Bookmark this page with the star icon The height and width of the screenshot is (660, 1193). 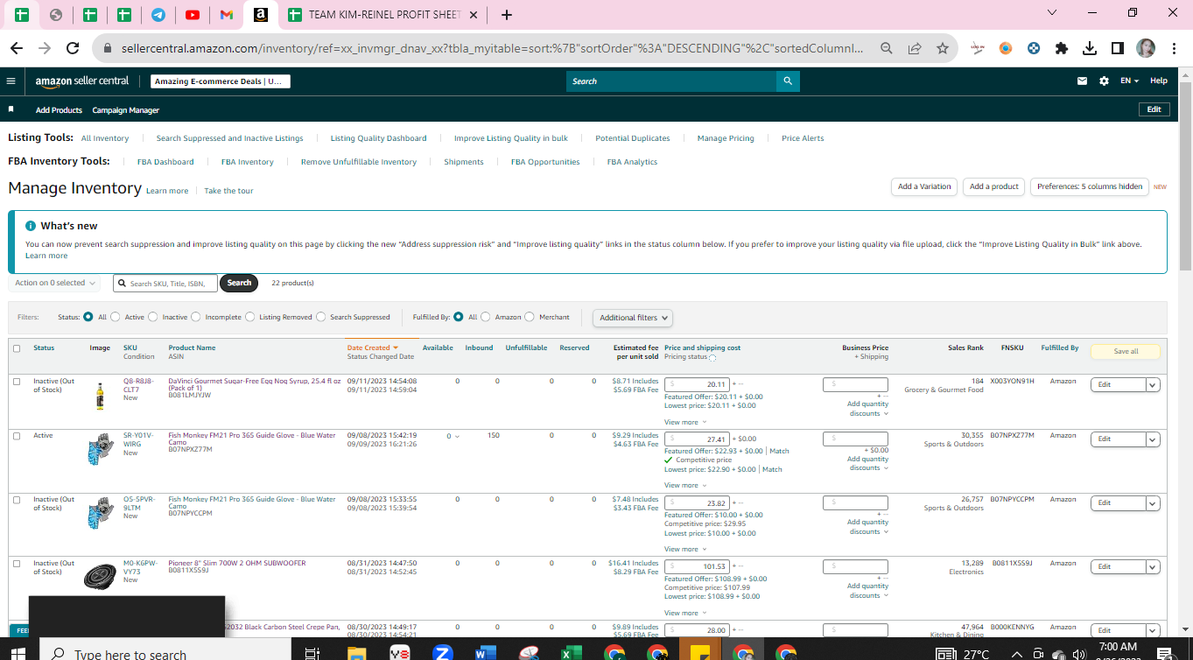click(943, 48)
